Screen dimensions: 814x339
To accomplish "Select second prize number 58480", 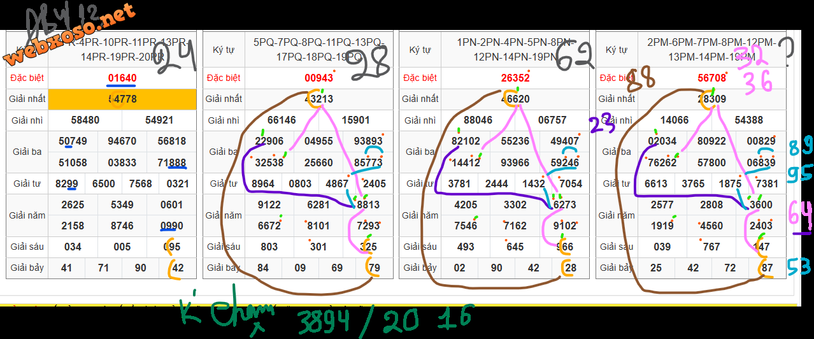I will pos(85,120).
